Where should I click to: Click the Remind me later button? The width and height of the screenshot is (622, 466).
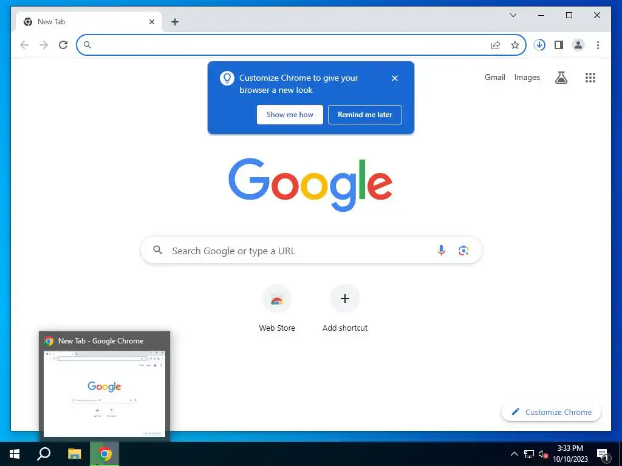[x=365, y=115]
